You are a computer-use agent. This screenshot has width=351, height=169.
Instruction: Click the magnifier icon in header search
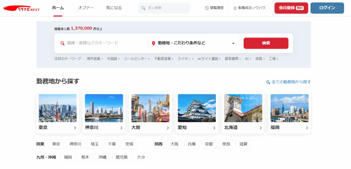(x=144, y=8)
